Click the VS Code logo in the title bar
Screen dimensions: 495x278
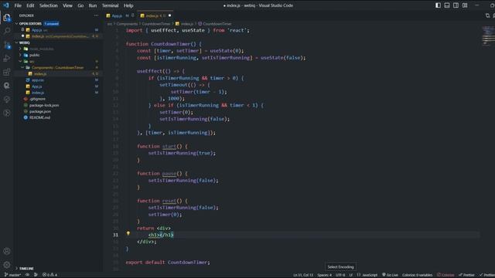[x=6, y=5]
